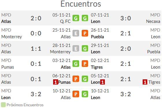The height and width of the screenshot is (108, 162).
Task: Click the green G badge for Leon vs Necaxa
Action: 85,18
